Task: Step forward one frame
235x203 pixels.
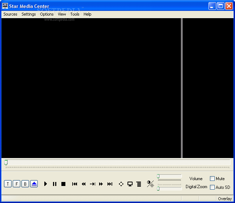Action: [93, 184]
